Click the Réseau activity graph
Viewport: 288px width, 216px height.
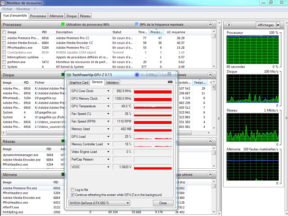click(252, 127)
